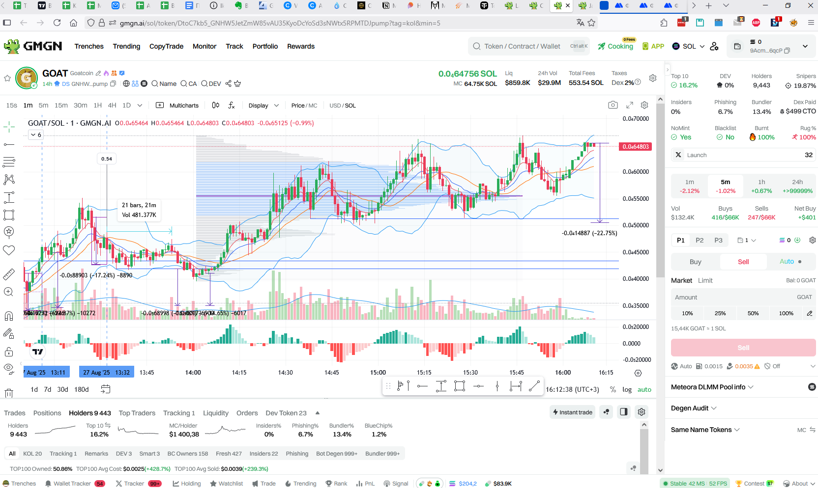Toggle hide all drawings eye icon
Image resolution: width=818 pixels, height=488 pixels.
tap(9, 368)
